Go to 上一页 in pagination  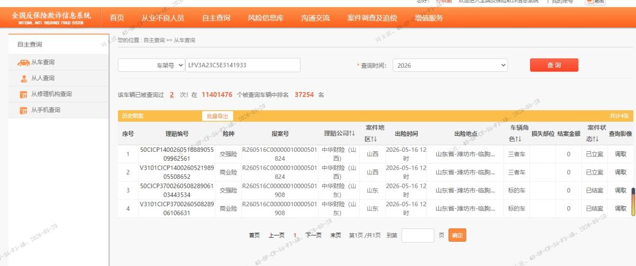277,235
